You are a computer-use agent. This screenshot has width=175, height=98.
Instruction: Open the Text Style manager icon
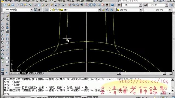click(119, 5)
